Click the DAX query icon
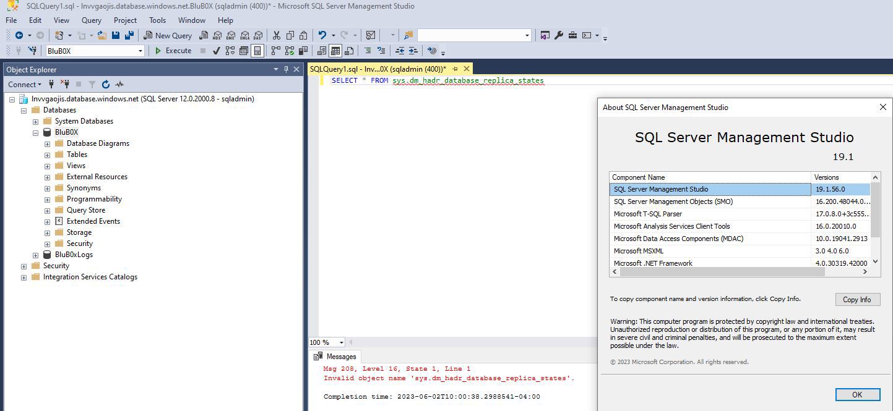This screenshot has height=411, width=893. coord(258,35)
